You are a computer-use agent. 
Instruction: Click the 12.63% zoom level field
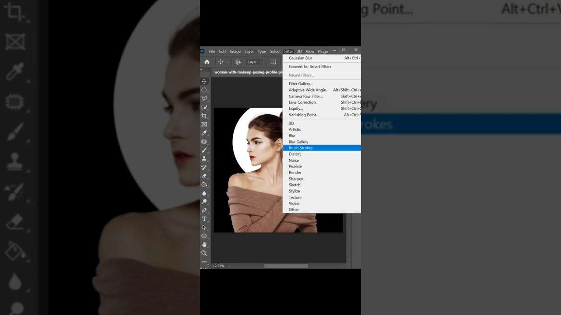coord(219,266)
